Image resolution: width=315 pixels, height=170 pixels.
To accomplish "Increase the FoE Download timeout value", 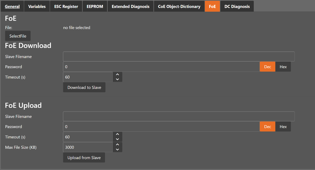I will [117, 75].
